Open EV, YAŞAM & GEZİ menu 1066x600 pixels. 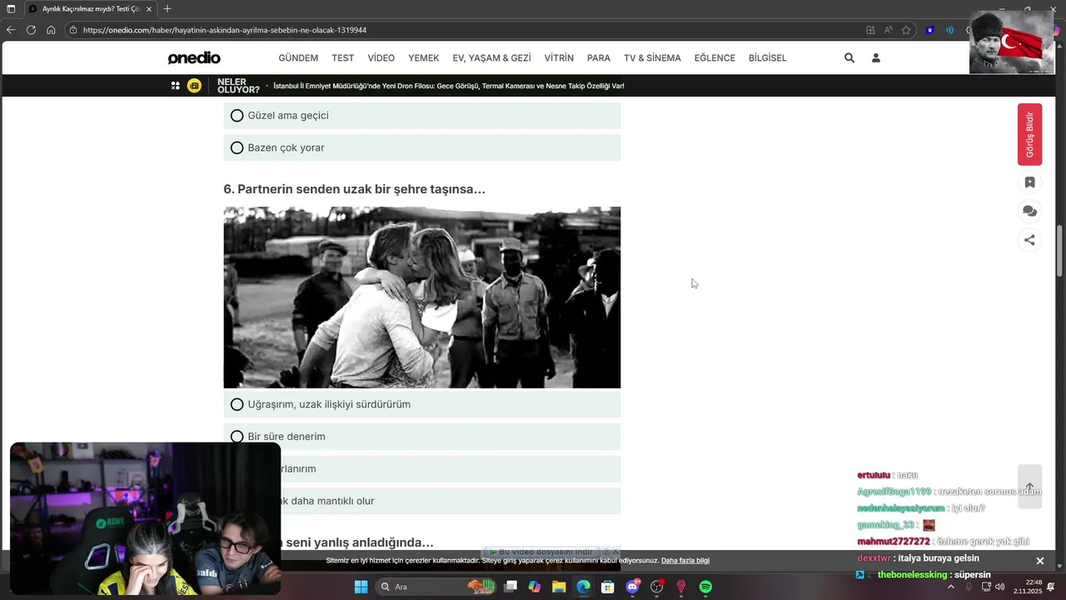(491, 58)
